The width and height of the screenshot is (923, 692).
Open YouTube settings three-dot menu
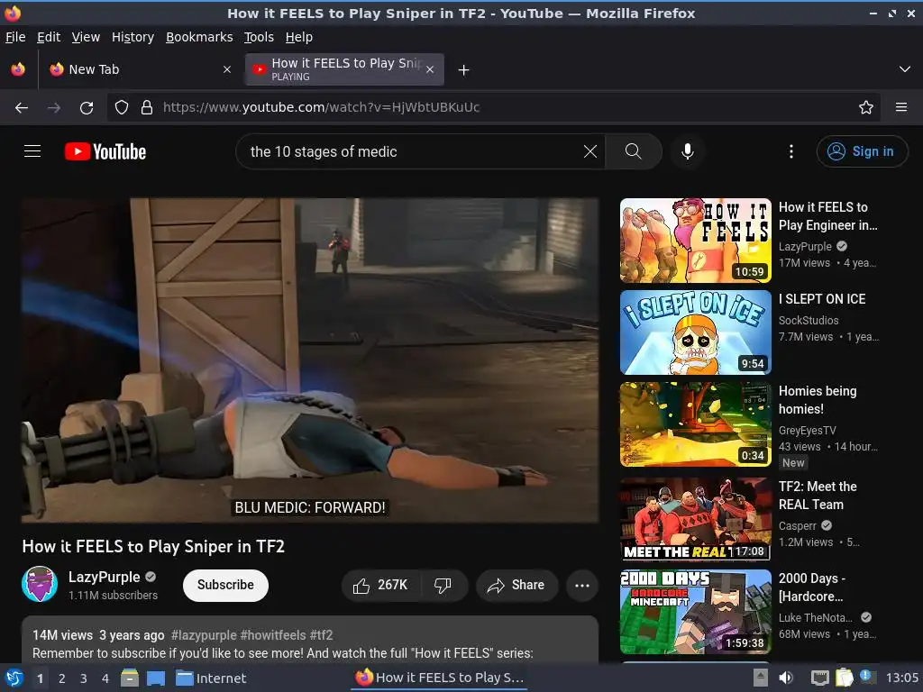coord(791,151)
